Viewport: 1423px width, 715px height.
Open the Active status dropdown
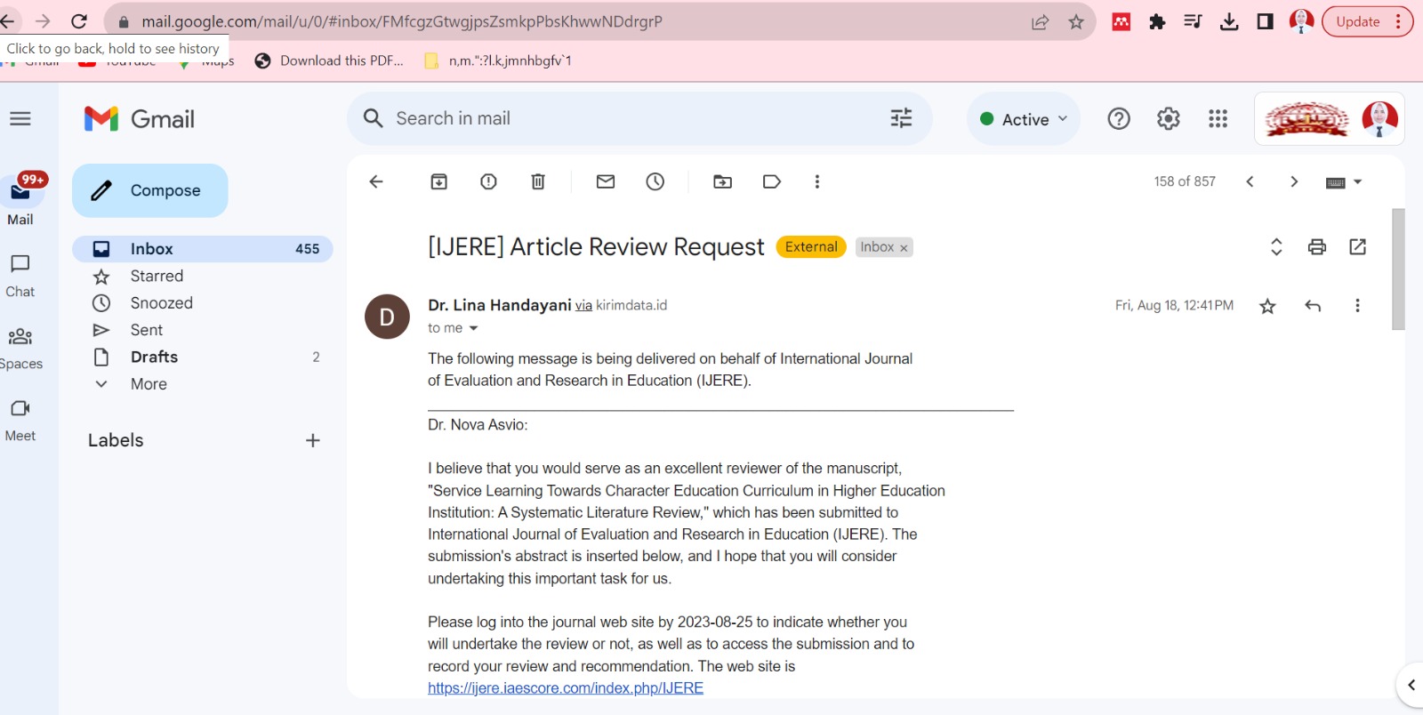click(1023, 119)
